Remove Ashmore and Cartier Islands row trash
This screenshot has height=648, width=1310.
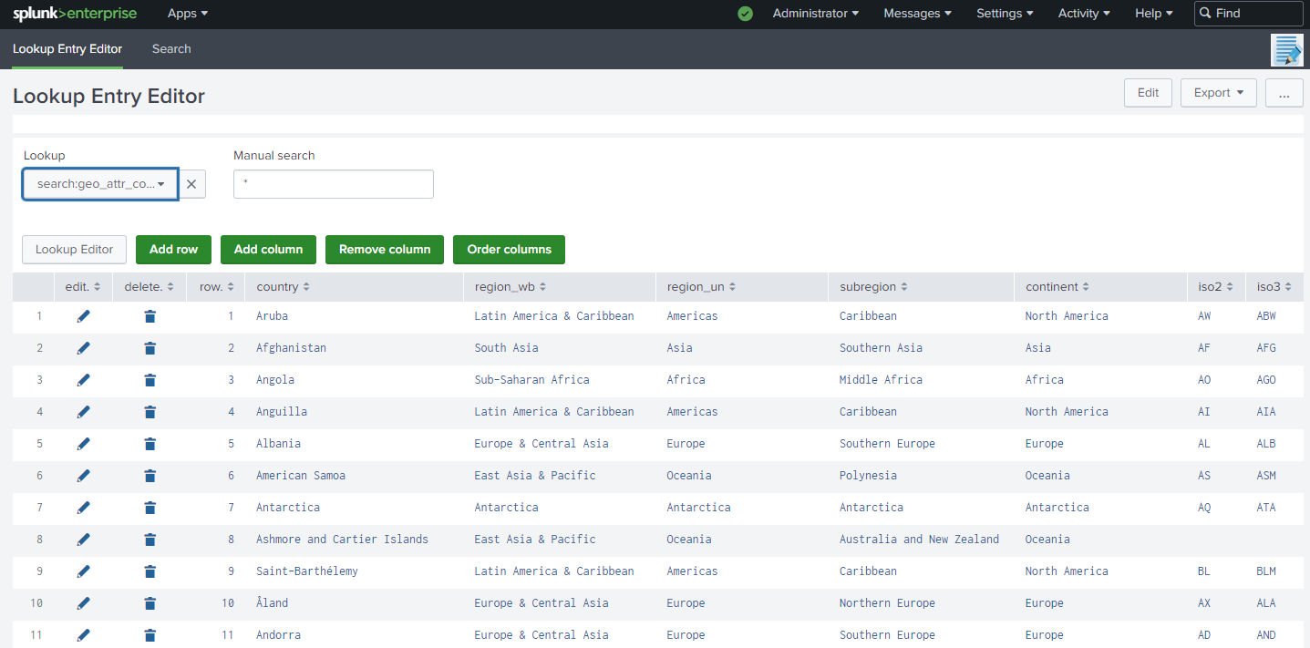(150, 540)
